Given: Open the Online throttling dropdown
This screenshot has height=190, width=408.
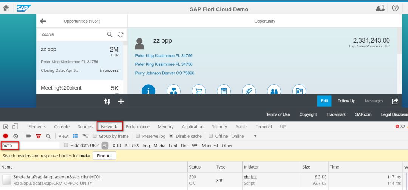Looking at the screenshot, I should point(244,136).
